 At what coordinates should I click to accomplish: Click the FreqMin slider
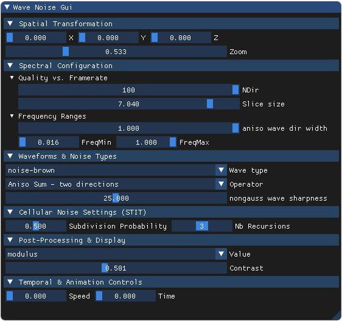[49, 142]
